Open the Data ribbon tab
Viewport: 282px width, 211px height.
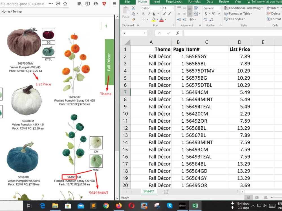(x=210, y=2)
